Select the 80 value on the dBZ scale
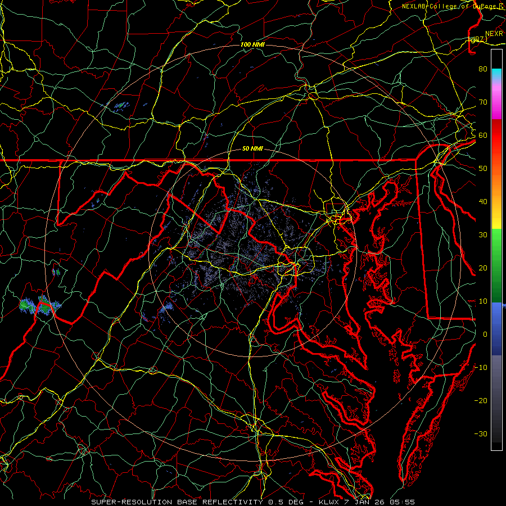This screenshot has height=506, width=506. click(483, 69)
